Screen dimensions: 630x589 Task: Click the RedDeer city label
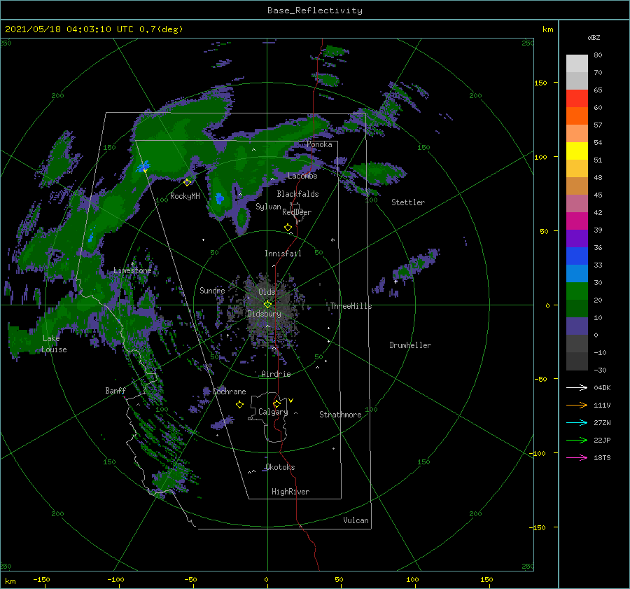click(x=297, y=212)
